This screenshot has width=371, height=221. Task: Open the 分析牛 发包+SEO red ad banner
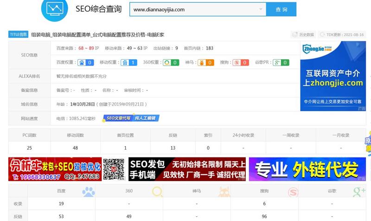tap(55, 169)
